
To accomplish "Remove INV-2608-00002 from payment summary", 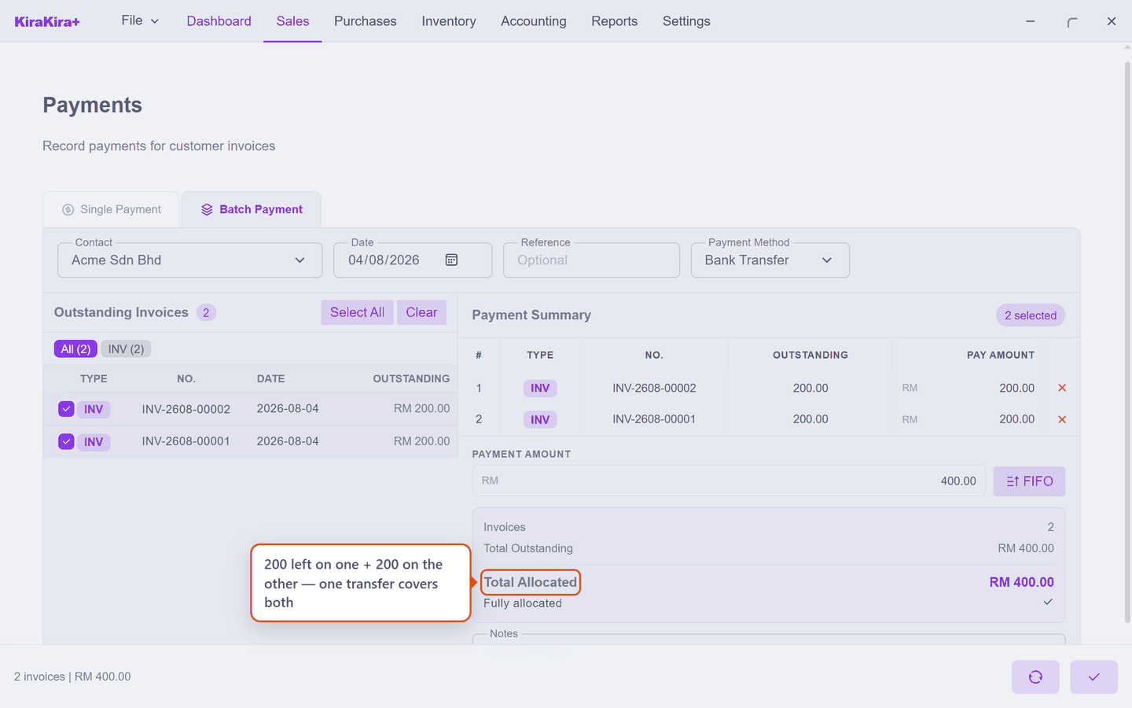I will (1062, 388).
